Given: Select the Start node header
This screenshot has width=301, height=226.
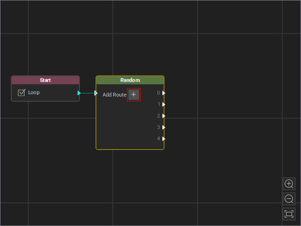Looking at the screenshot, I should (45, 80).
